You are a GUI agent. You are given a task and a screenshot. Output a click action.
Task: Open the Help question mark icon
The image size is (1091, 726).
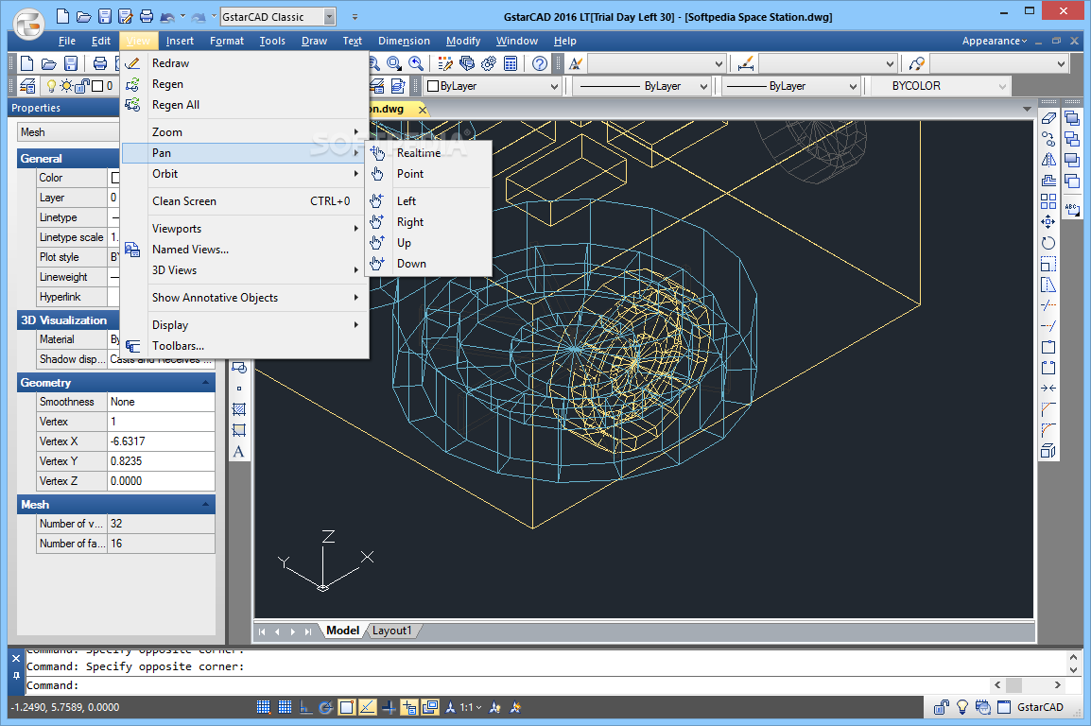click(x=540, y=64)
